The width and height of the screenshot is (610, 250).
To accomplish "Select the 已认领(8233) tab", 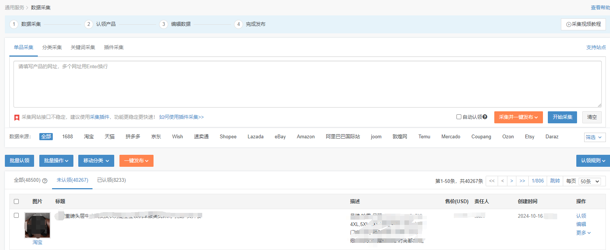I will (x=112, y=180).
